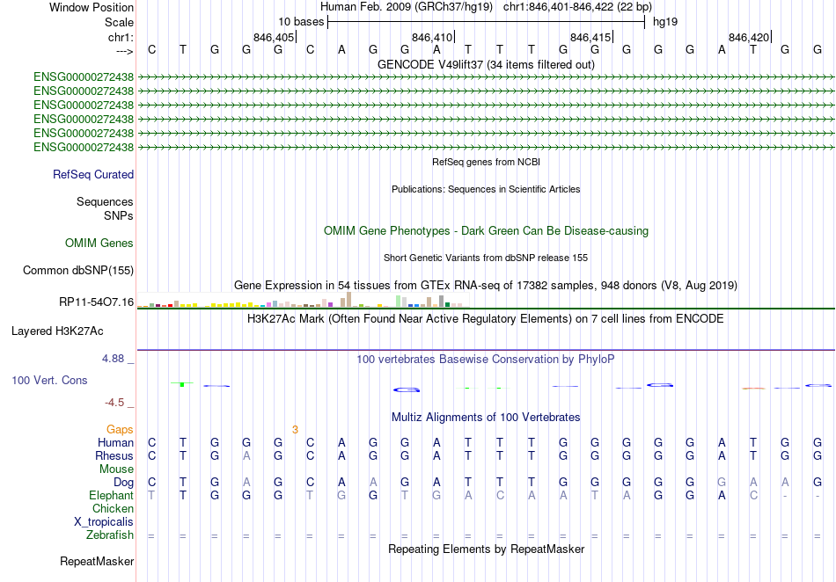The image size is (836, 582).
Task: Select the Dog alignment row label
Action: (x=123, y=483)
